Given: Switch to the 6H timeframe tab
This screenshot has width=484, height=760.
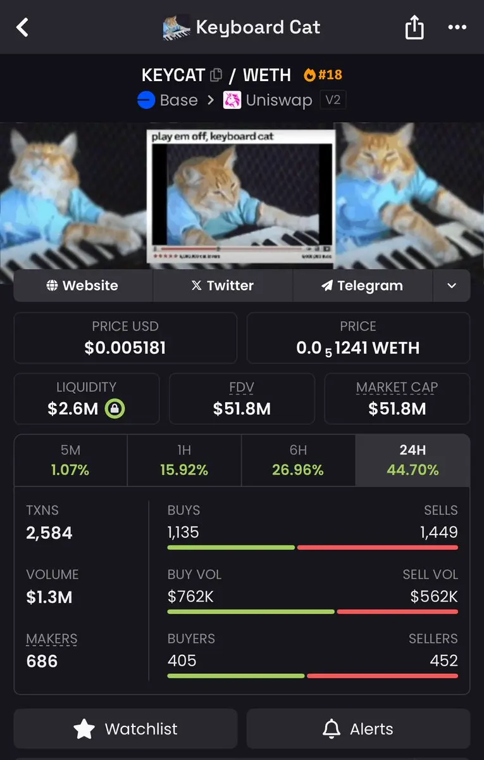Looking at the screenshot, I should pos(298,460).
